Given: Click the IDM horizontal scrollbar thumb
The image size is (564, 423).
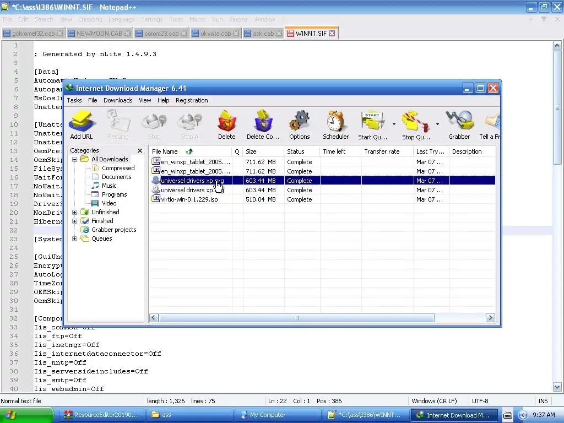Looking at the screenshot, I should click(x=296, y=318).
